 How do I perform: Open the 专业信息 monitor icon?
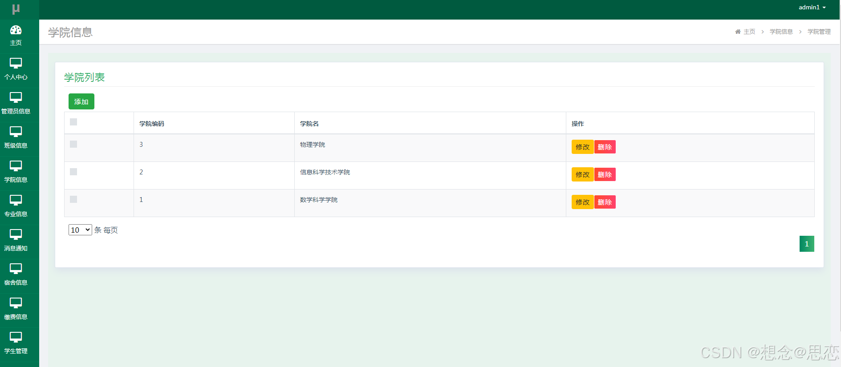[16, 200]
